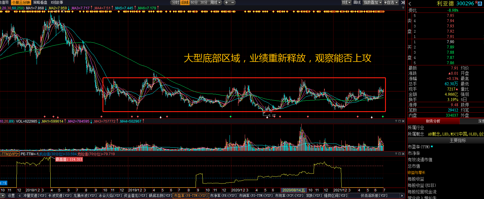
Task: Open the K线故事 tab
Action: point(57,2)
